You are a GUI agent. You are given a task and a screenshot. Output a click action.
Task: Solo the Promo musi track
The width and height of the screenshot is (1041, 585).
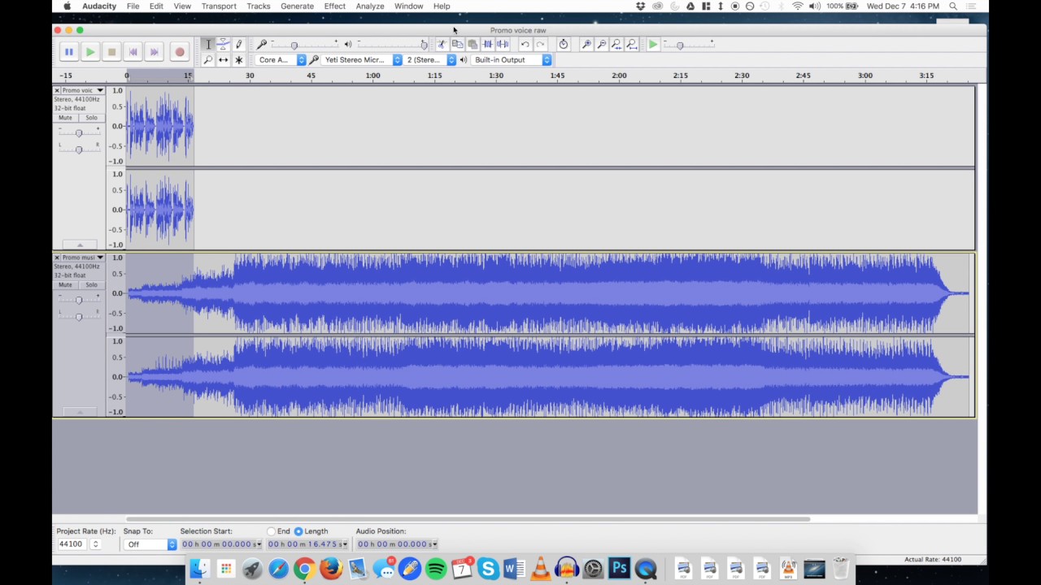[x=91, y=285]
